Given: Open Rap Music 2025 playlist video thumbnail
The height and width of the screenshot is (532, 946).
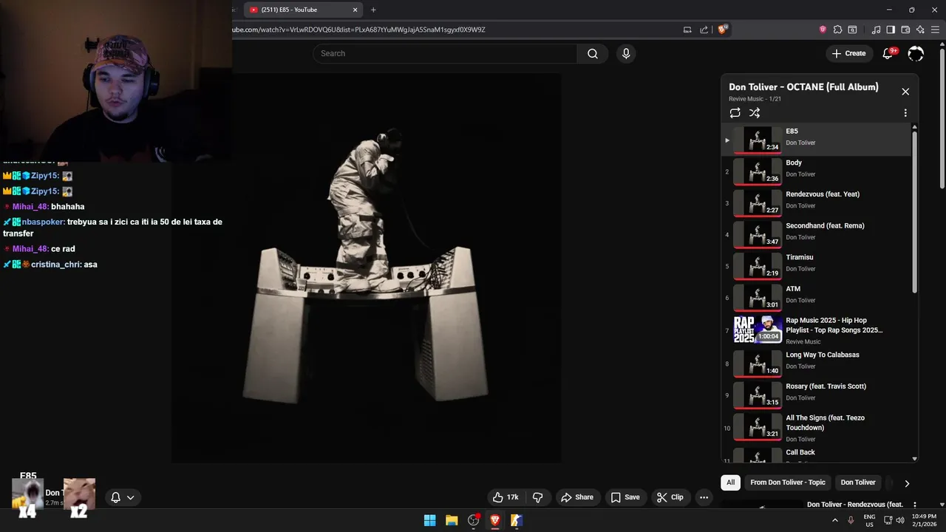Looking at the screenshot, I should click(757, 330).
